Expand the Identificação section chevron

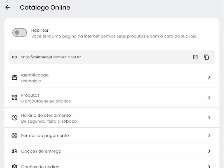[209, 77]
